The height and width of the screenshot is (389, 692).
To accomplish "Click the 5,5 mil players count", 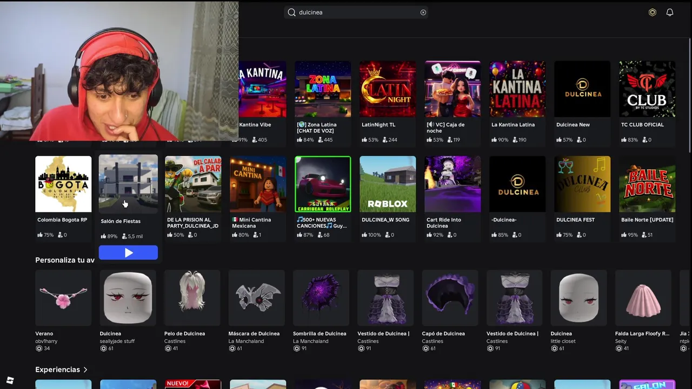I will pyautogui.click(x=132, y=236).
